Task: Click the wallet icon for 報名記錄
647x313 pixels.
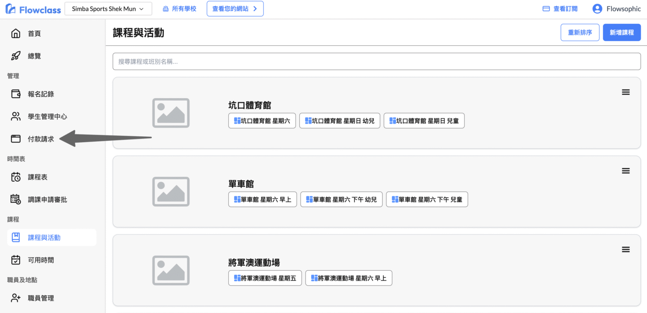Action: pyautogui.click(x=16, y=94)
